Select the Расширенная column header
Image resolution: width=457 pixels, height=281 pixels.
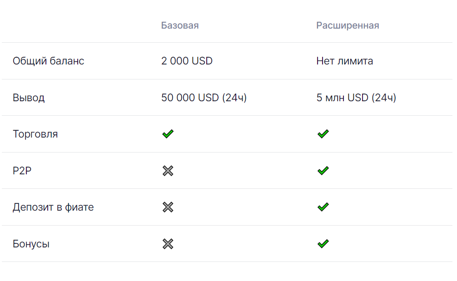coord(348,25)
